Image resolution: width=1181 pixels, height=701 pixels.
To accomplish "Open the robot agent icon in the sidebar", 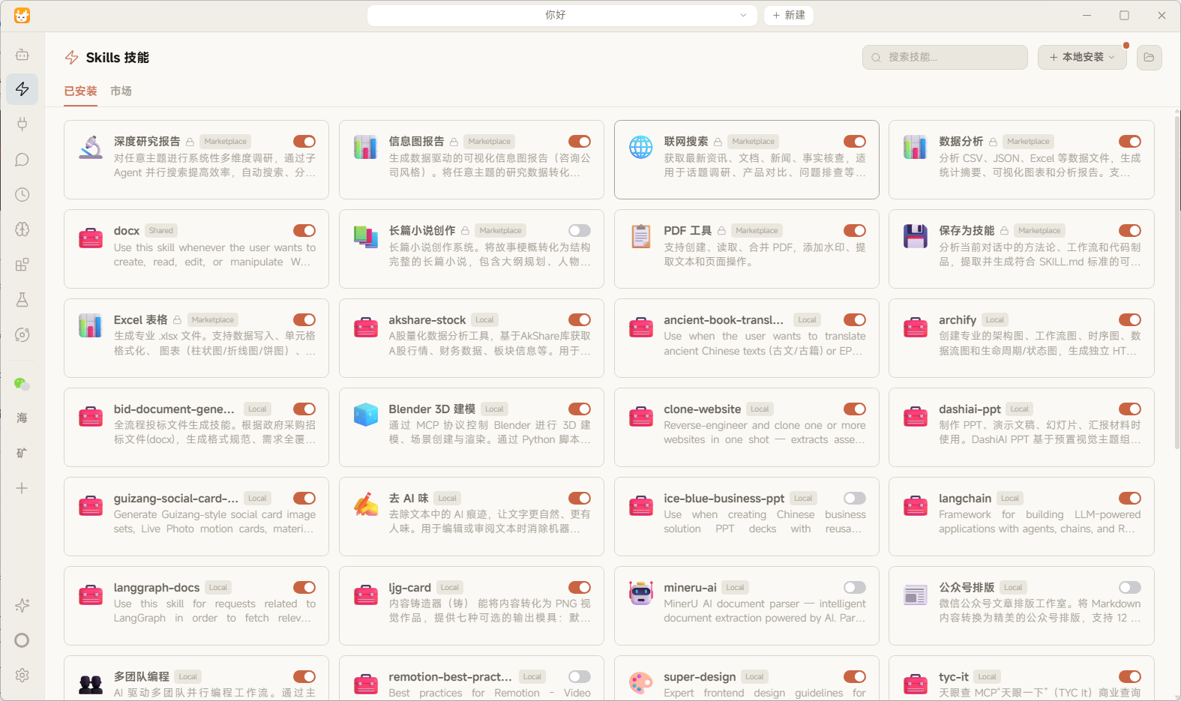I will tap(22, 55).
